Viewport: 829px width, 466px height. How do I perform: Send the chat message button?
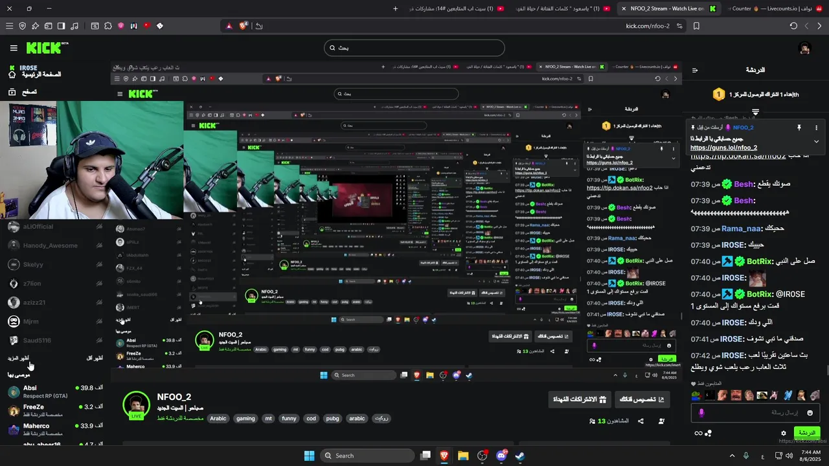[807, 432]
